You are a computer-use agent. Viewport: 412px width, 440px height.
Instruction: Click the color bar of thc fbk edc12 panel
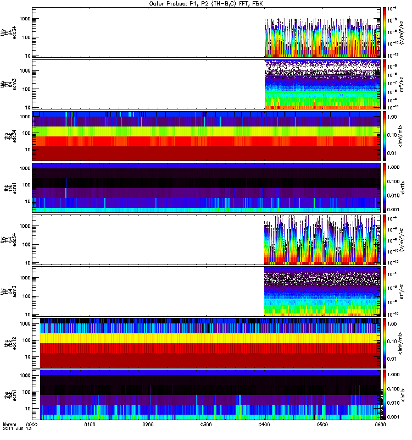pos(385,343)
